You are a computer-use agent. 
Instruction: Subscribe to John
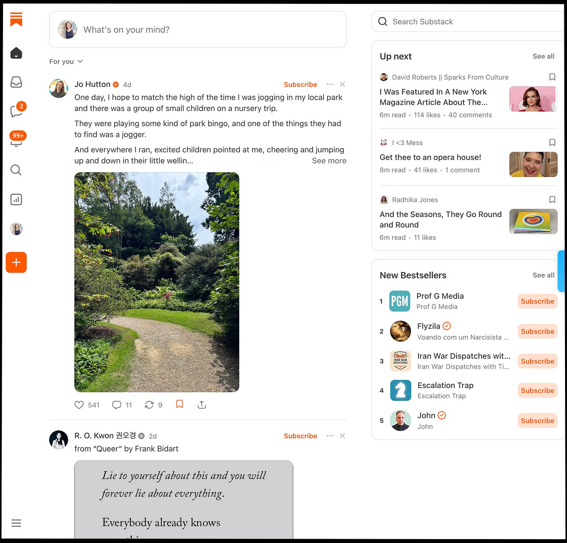[537, 421]
